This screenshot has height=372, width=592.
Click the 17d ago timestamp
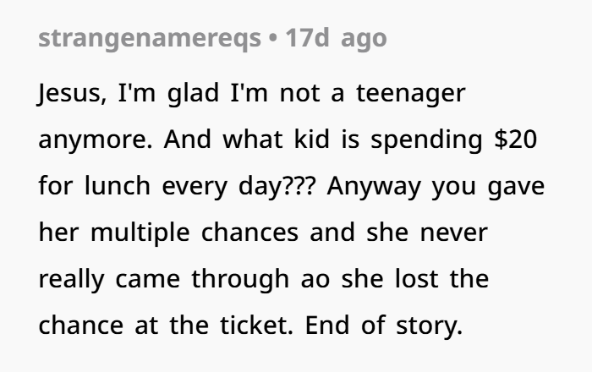(336, 38)
